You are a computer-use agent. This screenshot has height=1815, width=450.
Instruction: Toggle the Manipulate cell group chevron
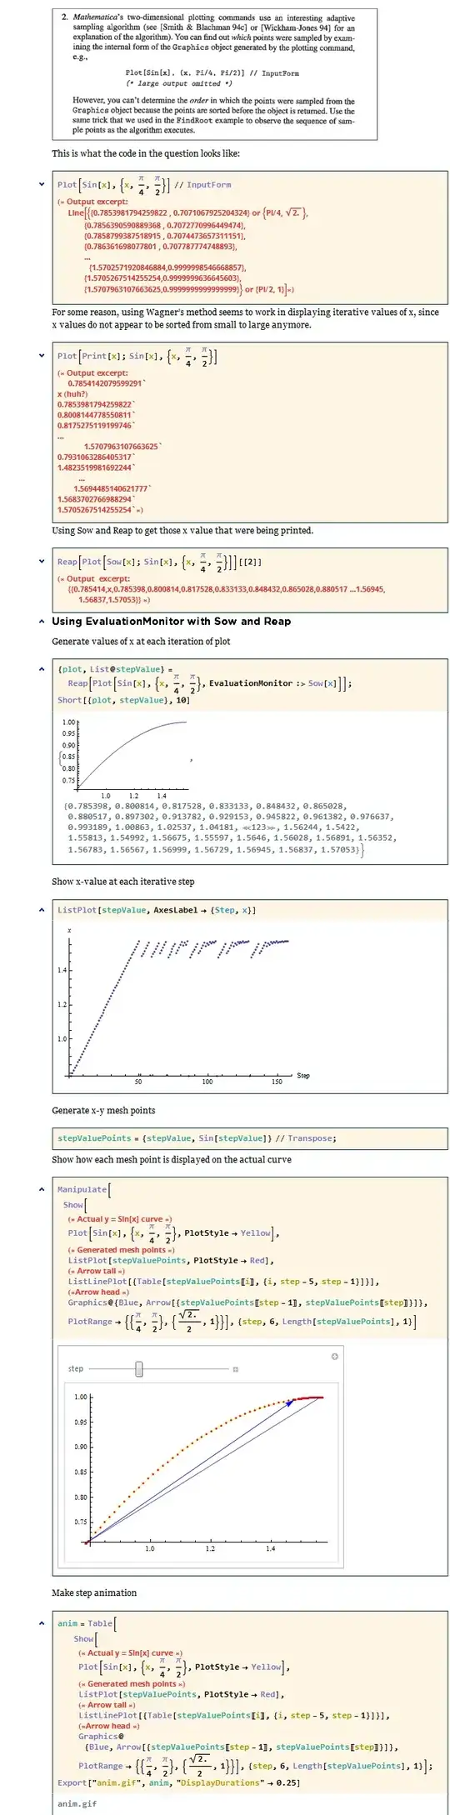pos(42,1189)
